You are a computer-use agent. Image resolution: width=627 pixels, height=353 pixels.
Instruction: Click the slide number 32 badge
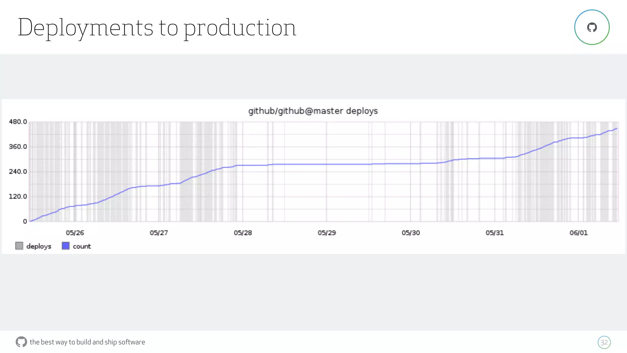point(604,342)
